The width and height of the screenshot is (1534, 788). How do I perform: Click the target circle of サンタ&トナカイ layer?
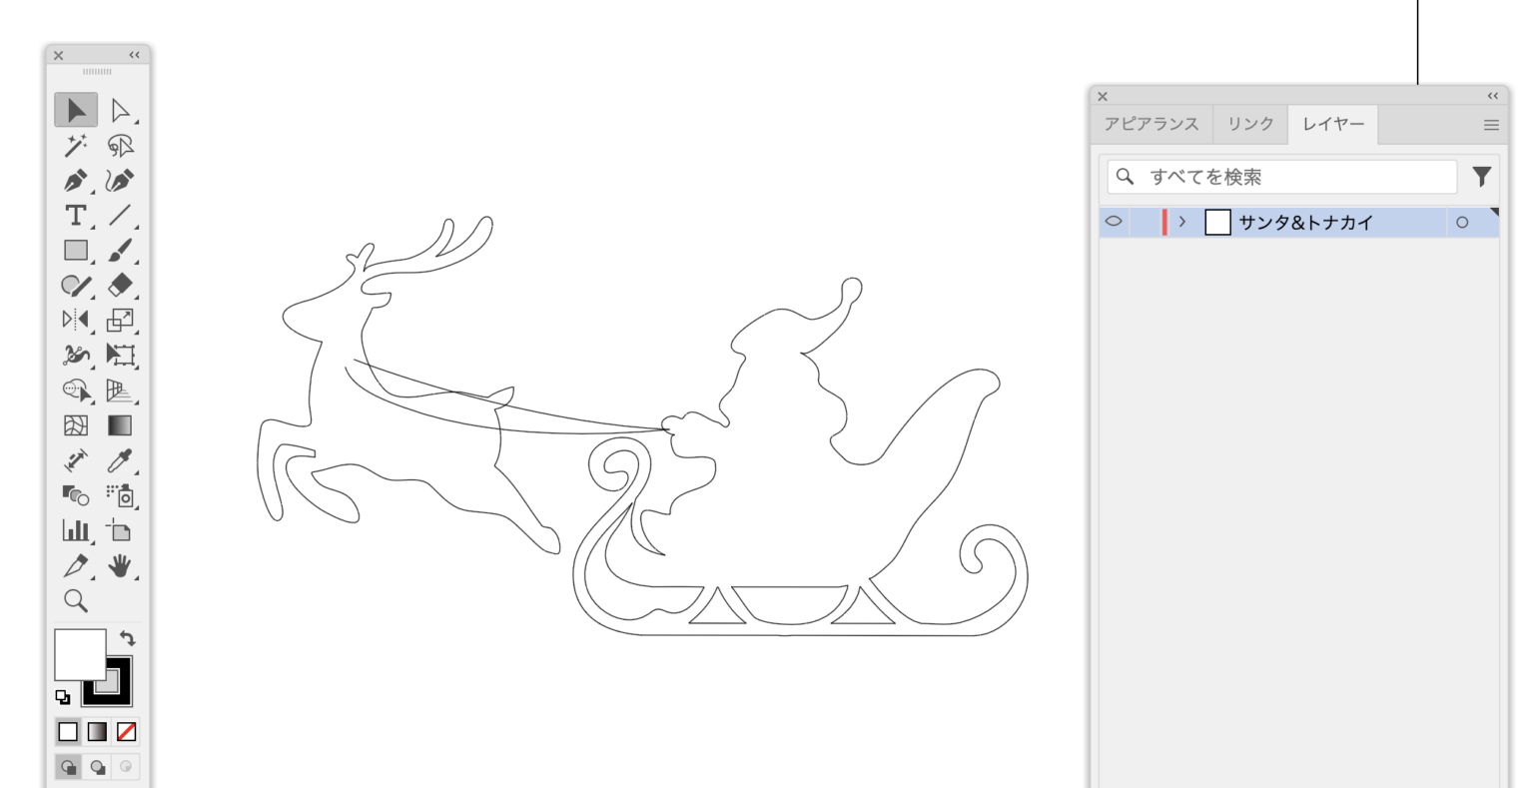coord(1462,223)
